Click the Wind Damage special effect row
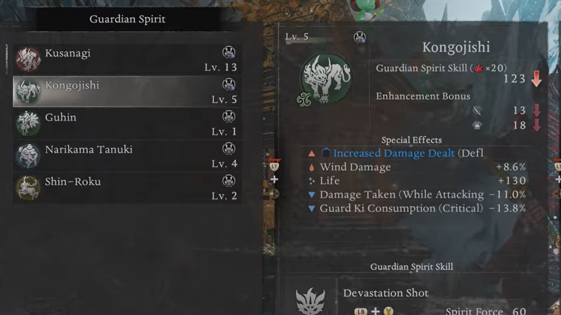 [x=418, y=167]
